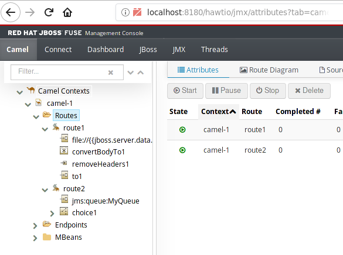Show site information via the info icon
This screenshot has height=255, width=343.
click(125, 12)
